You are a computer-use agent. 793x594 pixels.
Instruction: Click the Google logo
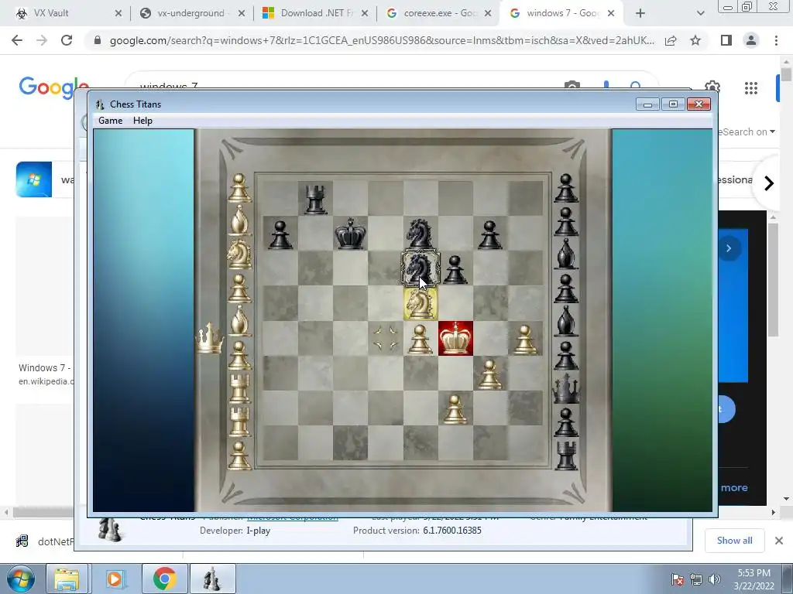[x=54, y=87]
